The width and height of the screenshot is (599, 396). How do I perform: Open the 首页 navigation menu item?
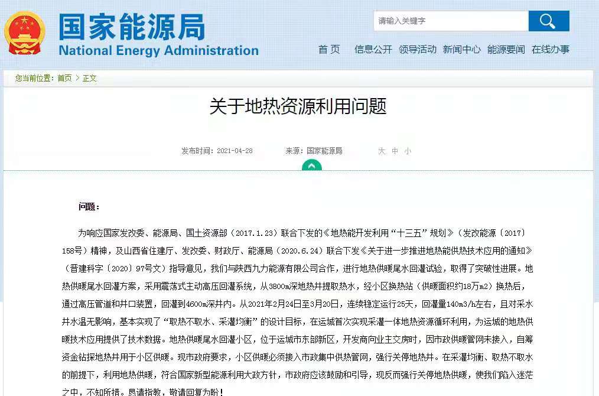click(x=329, y=50)
